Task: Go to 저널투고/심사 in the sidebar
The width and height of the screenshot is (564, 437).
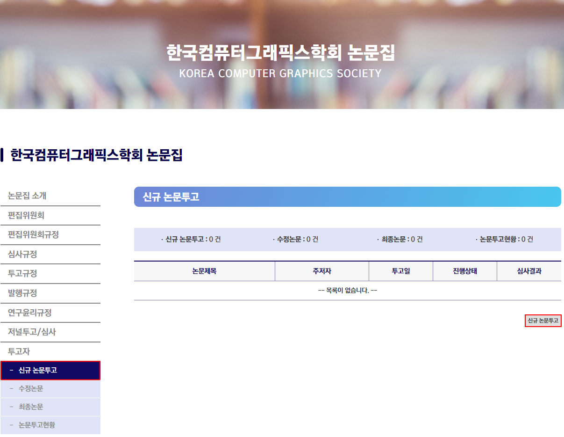Action: tap(50, 332)
